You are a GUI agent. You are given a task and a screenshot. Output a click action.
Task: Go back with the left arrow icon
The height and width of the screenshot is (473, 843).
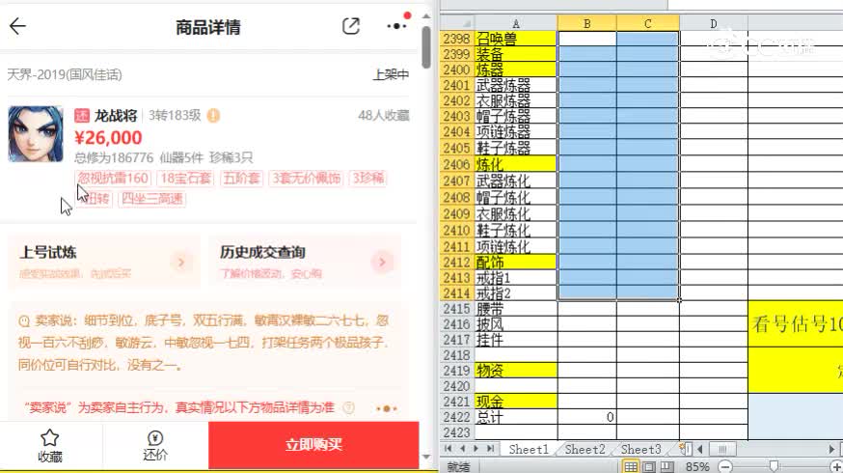pos(17,26)
